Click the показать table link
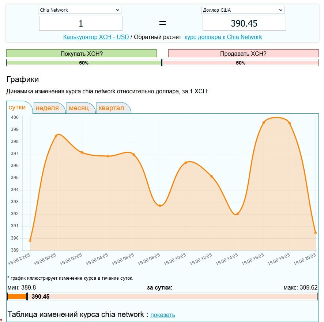324x322 pixels. [163, 315]
